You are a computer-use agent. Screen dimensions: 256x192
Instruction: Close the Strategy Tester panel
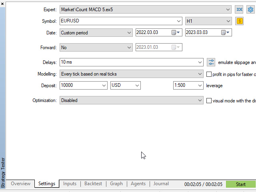coord(2,4)
